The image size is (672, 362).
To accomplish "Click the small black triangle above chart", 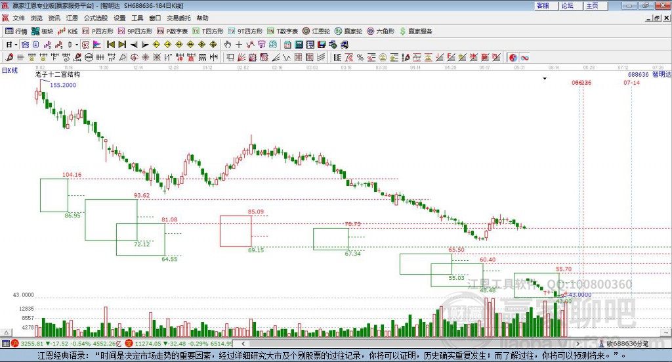I will (x=545, y=78).
